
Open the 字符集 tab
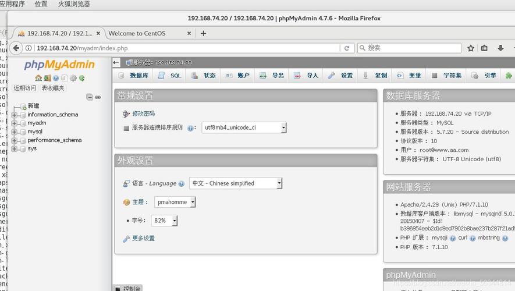(x=447, y=76)
